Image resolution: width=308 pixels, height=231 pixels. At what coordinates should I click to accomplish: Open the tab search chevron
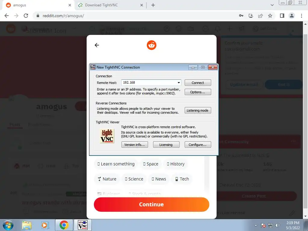pyautogui.click(x=272, y=5)
